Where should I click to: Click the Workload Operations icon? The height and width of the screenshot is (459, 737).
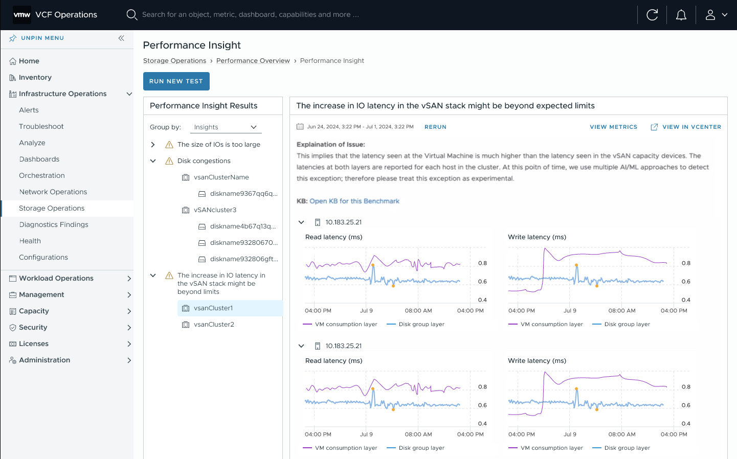point(13,279)
